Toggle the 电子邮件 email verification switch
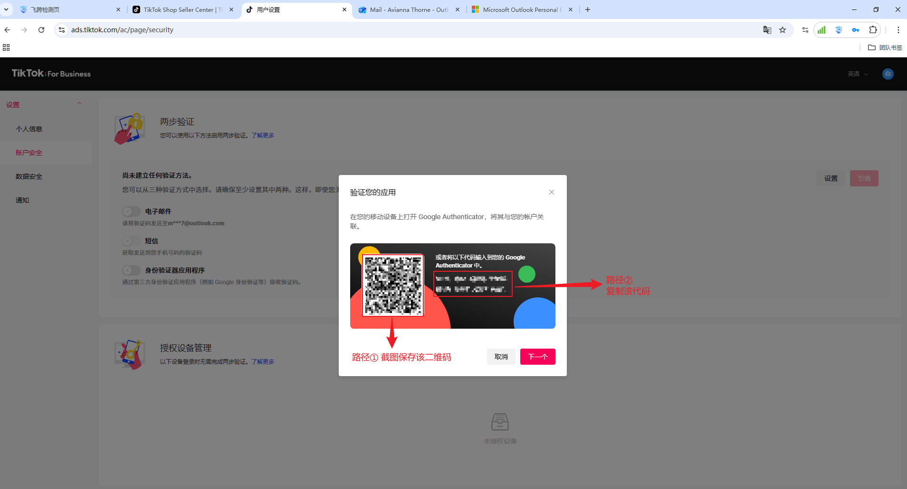 pos(131,212)
